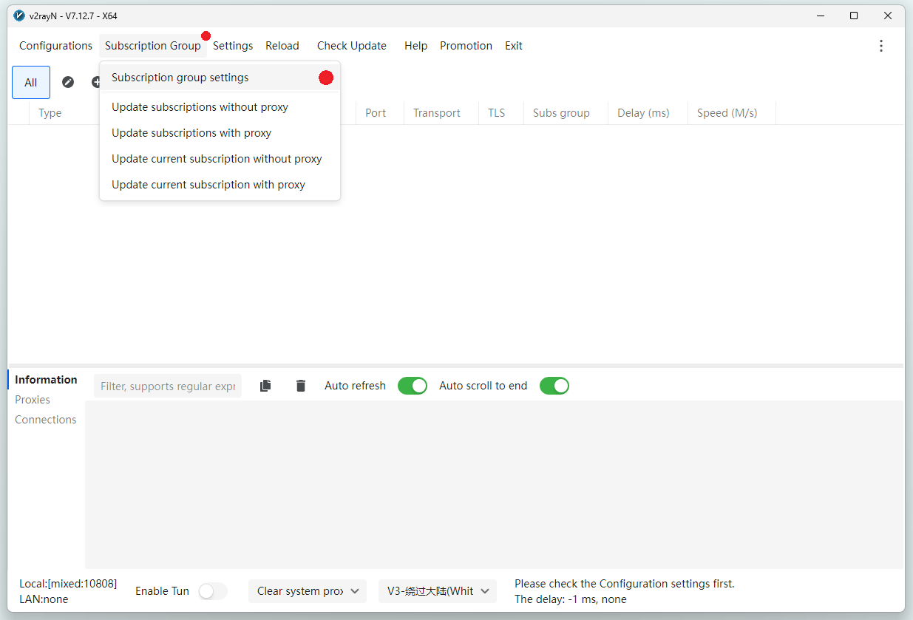Turn off the Auto refresh switch
This screenshot has height=620, width=913.
click(412, 386)
